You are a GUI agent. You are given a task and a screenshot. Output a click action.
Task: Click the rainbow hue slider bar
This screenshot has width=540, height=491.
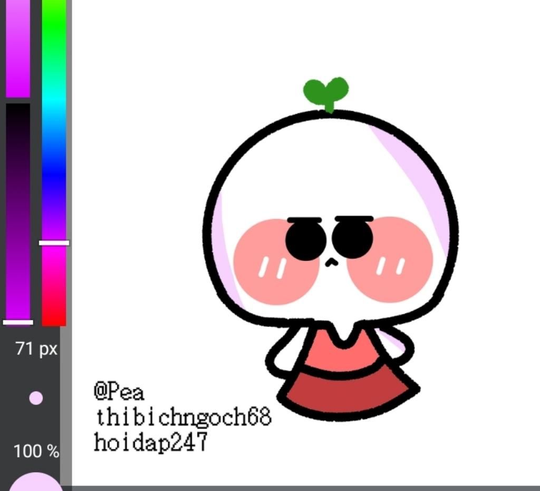pyautogui.click(x=54, y=162)
